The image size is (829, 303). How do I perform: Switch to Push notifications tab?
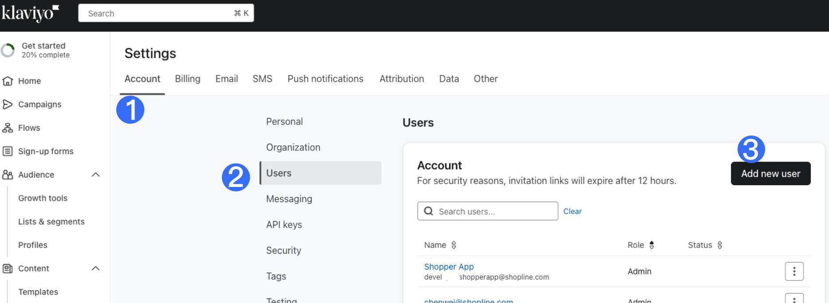(x=325, y=79)
